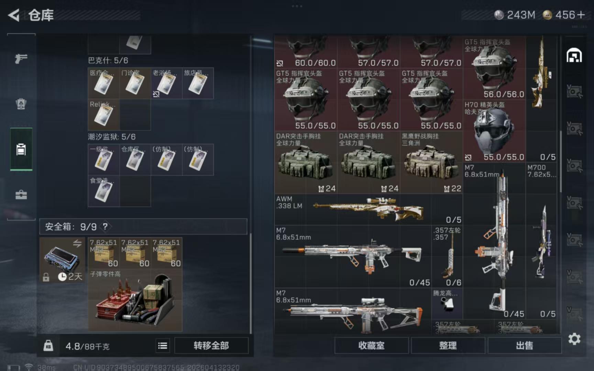The image size is (594, 371).
Task: Click the 整理 sort button
Action: 448,346
